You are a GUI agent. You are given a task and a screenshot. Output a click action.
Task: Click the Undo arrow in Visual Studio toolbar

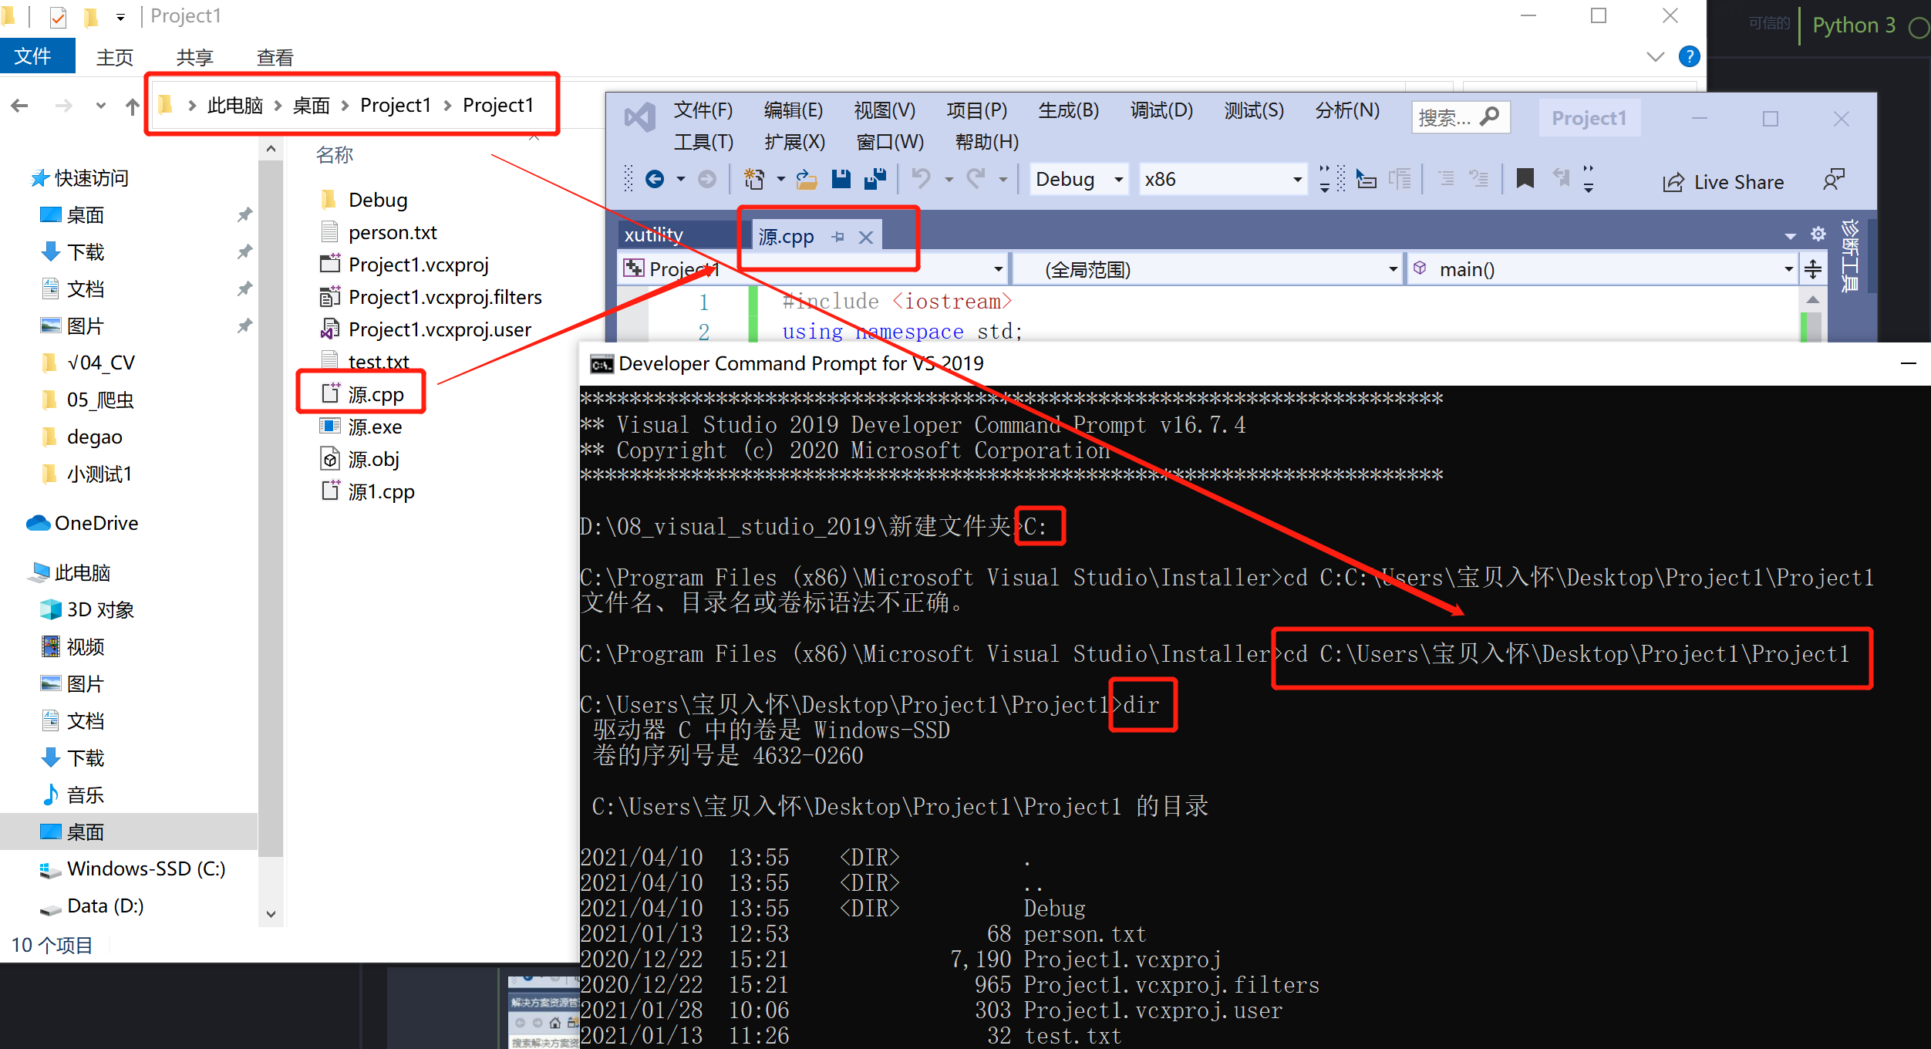[x=921, y=180]
